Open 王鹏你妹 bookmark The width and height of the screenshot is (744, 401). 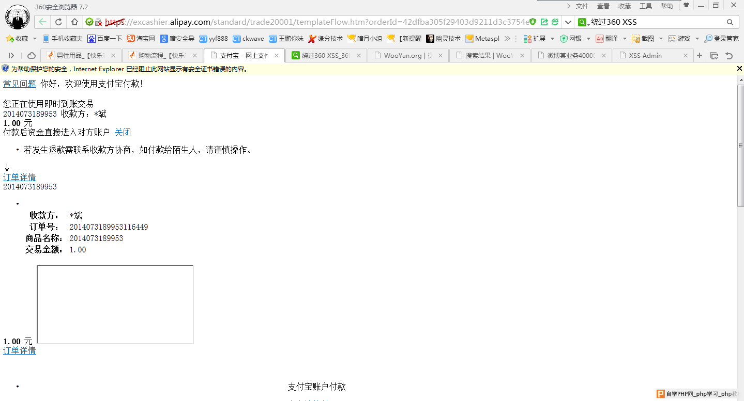click(286, 39)
